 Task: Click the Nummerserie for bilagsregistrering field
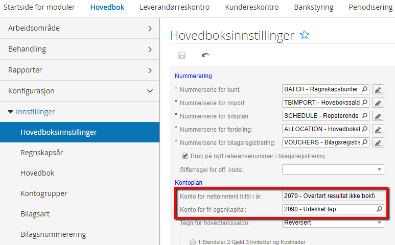coord(326,142)
